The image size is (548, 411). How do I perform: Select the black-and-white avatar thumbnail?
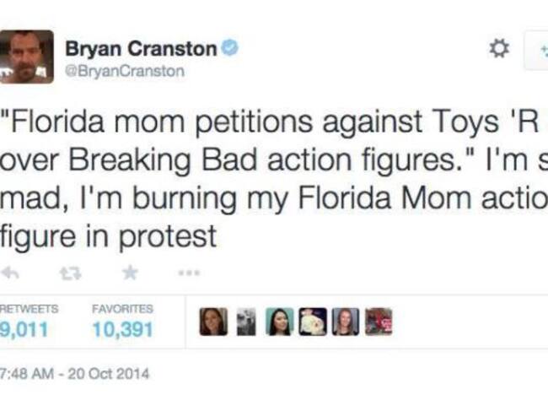coord(246,322)
